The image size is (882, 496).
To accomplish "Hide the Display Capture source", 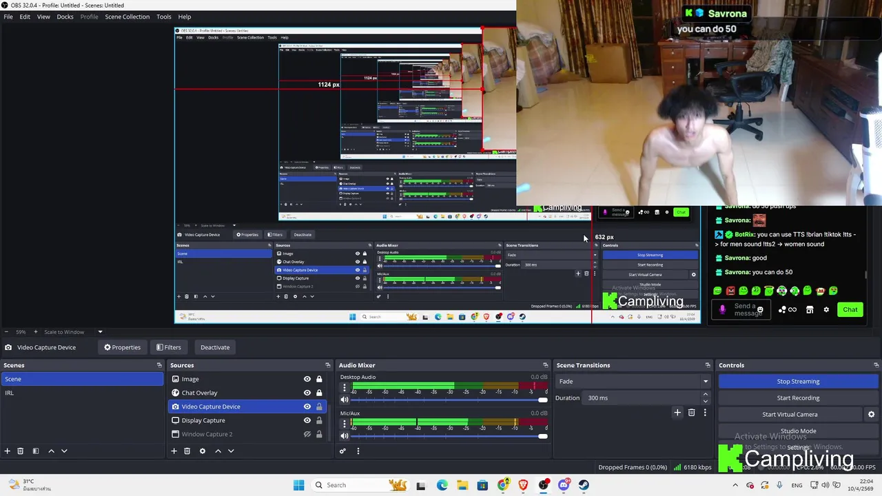I will click(x=307, y=420).
